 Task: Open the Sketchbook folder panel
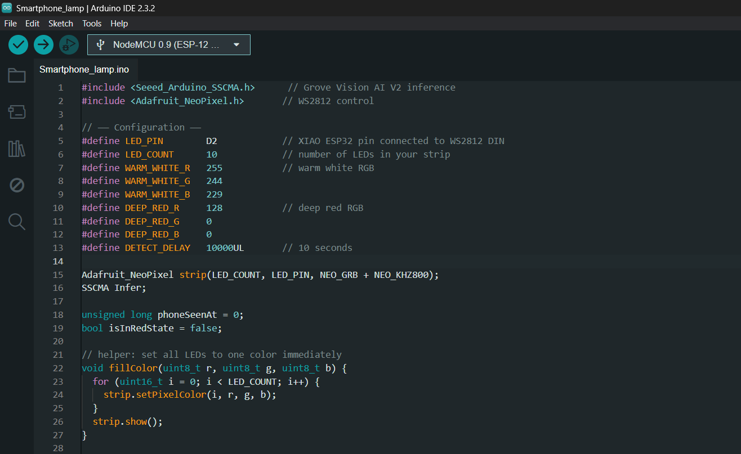click(17, 75)
